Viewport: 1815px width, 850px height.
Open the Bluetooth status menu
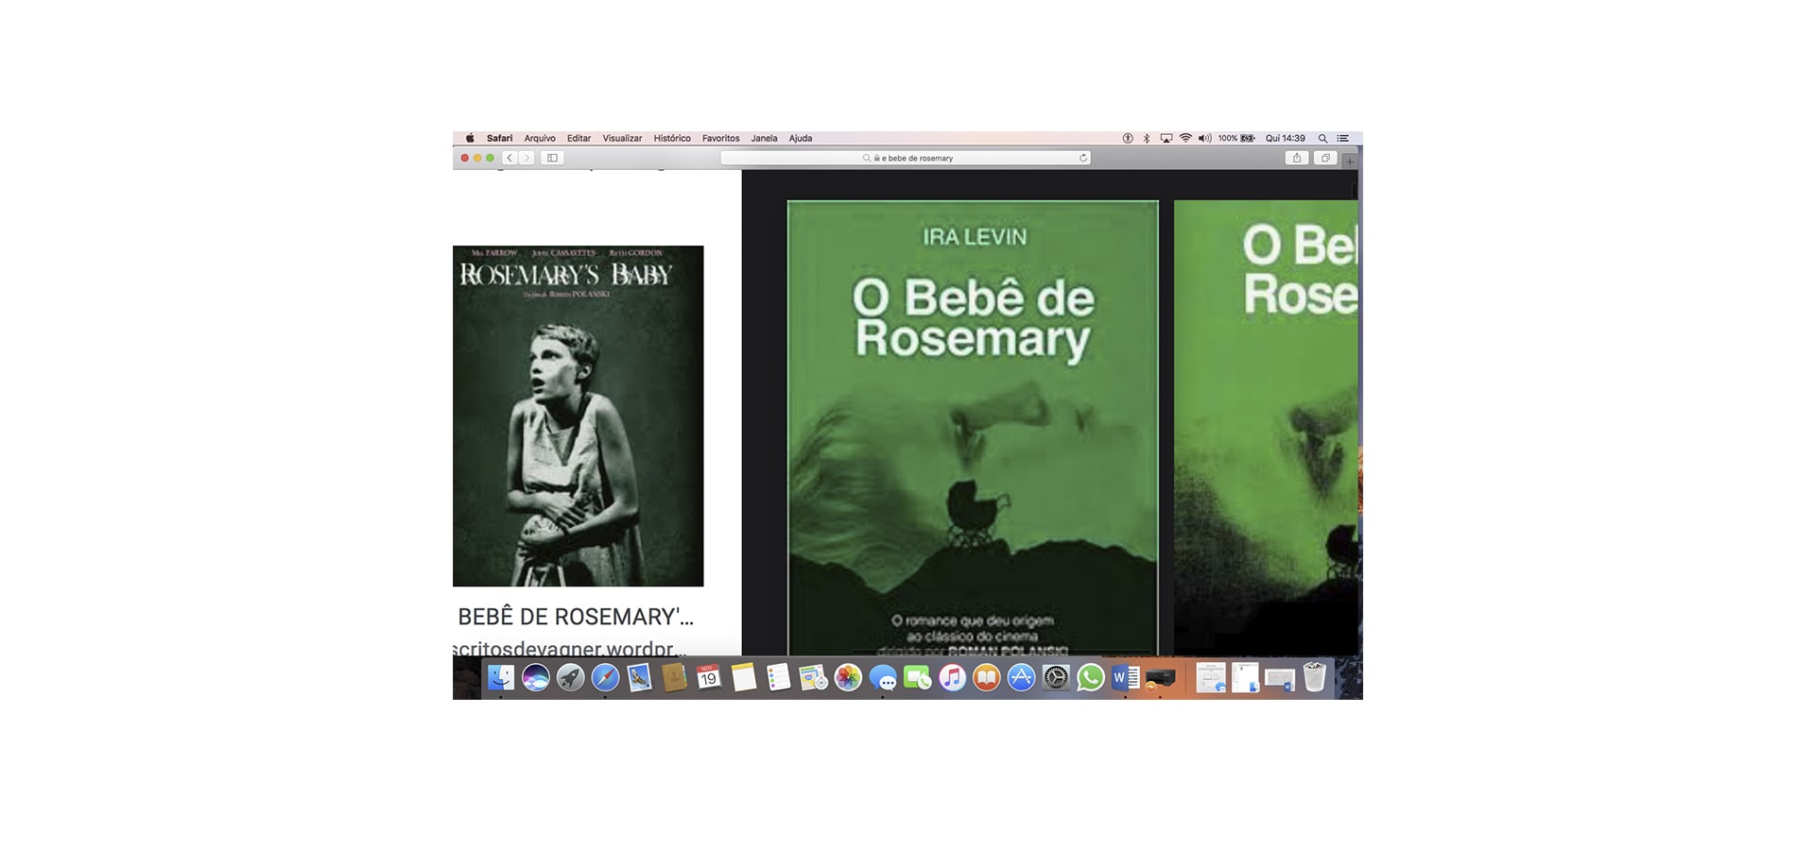pyautogui.click(x=1147, y=138)
